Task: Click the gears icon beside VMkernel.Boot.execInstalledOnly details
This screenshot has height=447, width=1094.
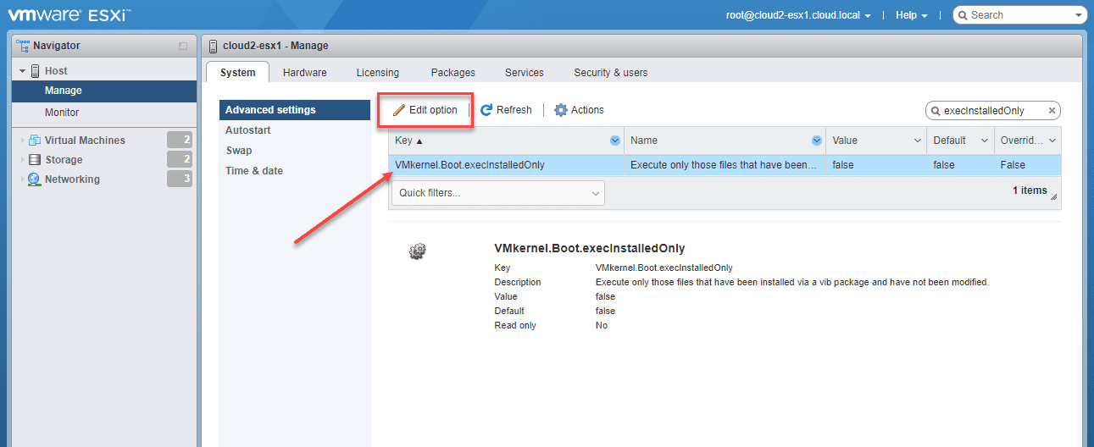Action: pyautogui.click(x=417, y=251)
